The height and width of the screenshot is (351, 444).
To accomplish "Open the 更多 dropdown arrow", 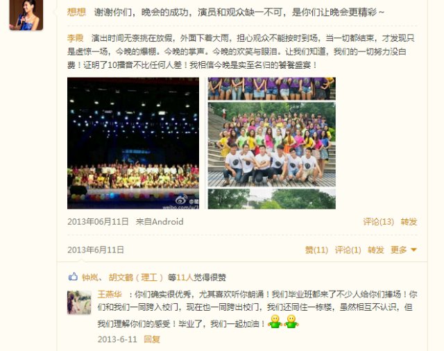I will (x=413, y=250).
